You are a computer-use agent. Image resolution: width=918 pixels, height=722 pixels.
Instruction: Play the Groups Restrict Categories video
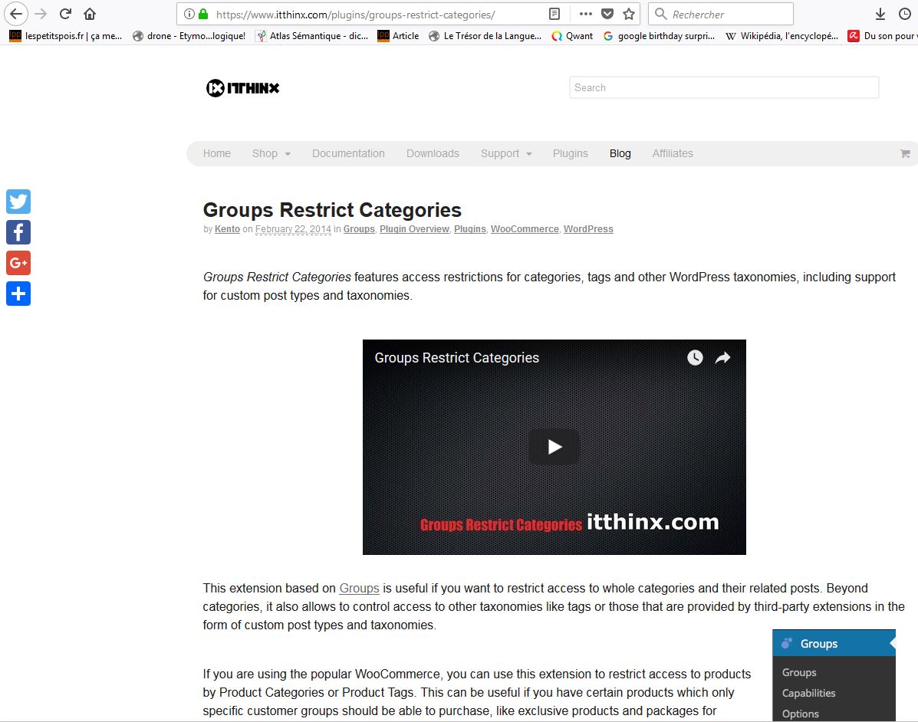(x=554, y=447)
